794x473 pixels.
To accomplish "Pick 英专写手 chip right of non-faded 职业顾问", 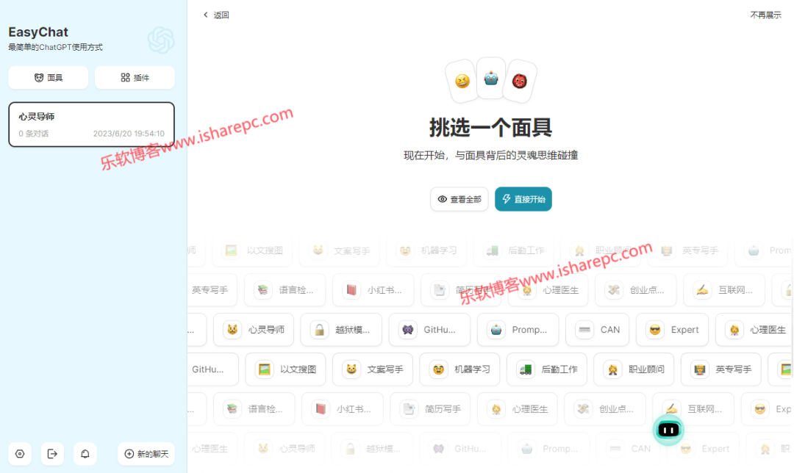I will point(721,369).
